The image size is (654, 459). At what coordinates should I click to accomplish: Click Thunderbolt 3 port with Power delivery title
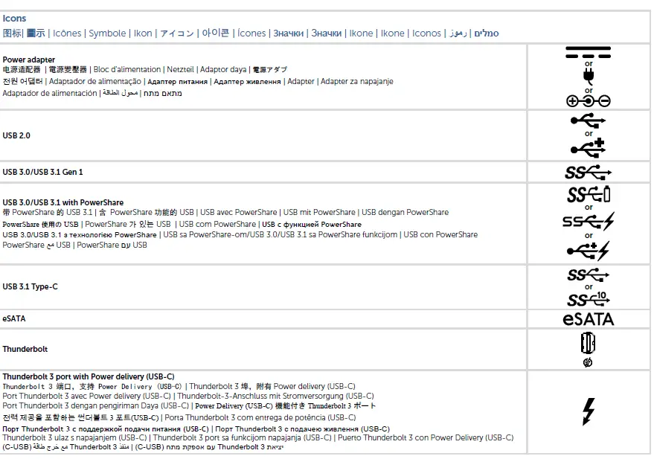tap(89, 377)
